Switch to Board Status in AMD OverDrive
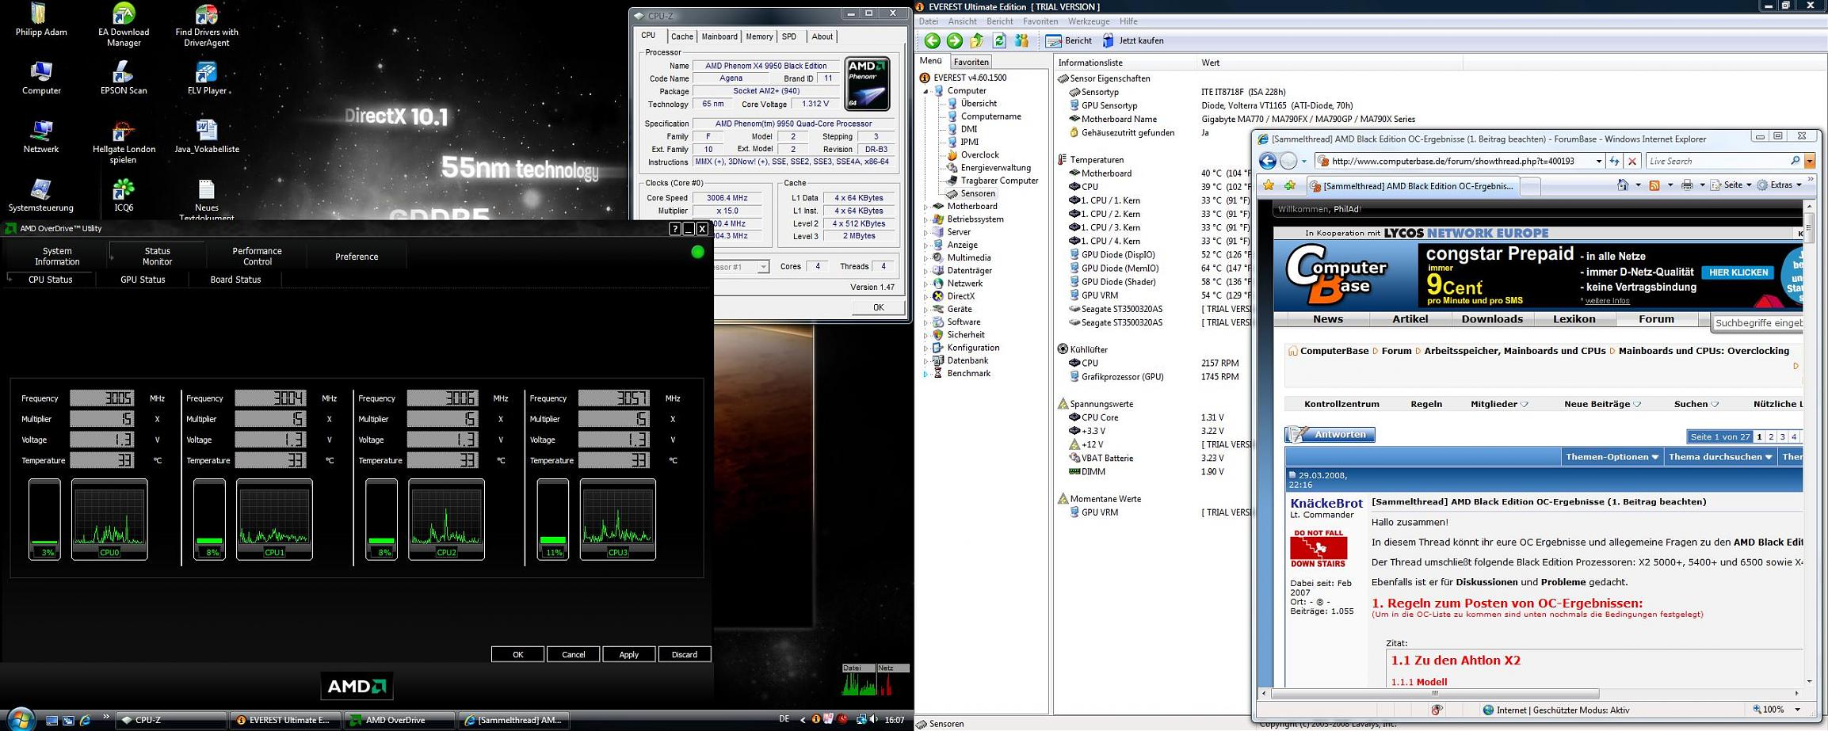The height and width of the screenshot is (731, 1828). pyautogui.click(x=235, y=280)
